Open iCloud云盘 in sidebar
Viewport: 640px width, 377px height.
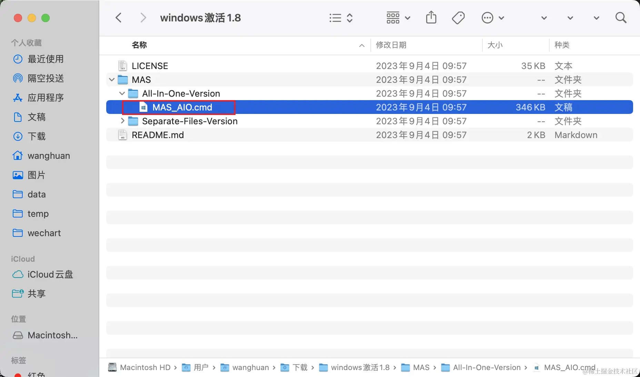coord(50,274)
